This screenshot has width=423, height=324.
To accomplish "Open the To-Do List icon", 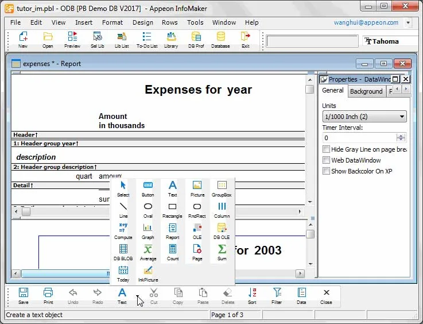I will (147, 40).
